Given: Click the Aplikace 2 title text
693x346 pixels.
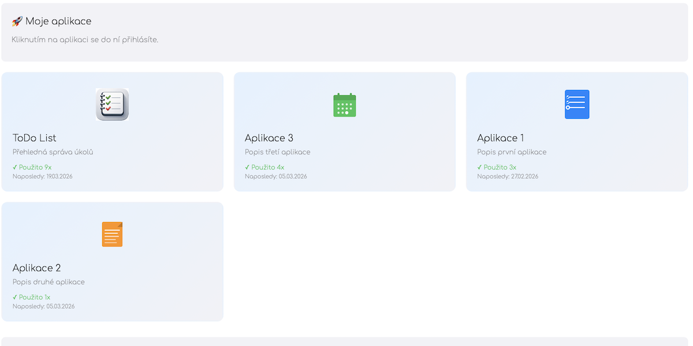Looking at the screenshot, I should pyautogui.click(x=38, y=268).
